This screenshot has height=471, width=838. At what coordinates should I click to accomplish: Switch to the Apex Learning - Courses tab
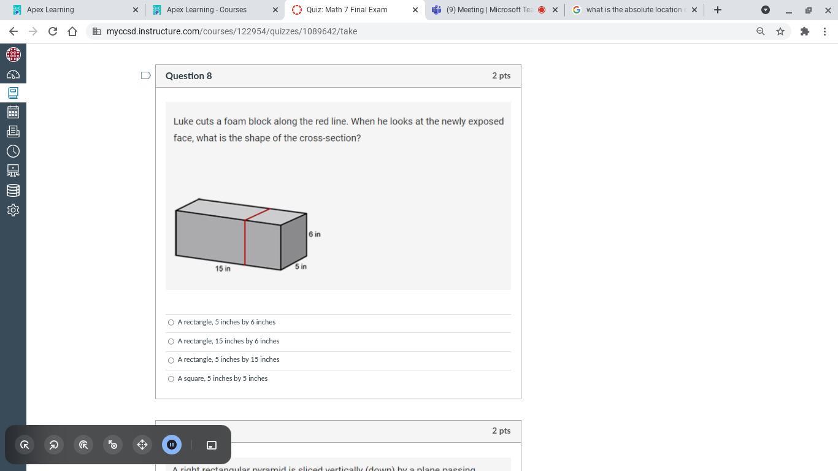tap(215, 10)
